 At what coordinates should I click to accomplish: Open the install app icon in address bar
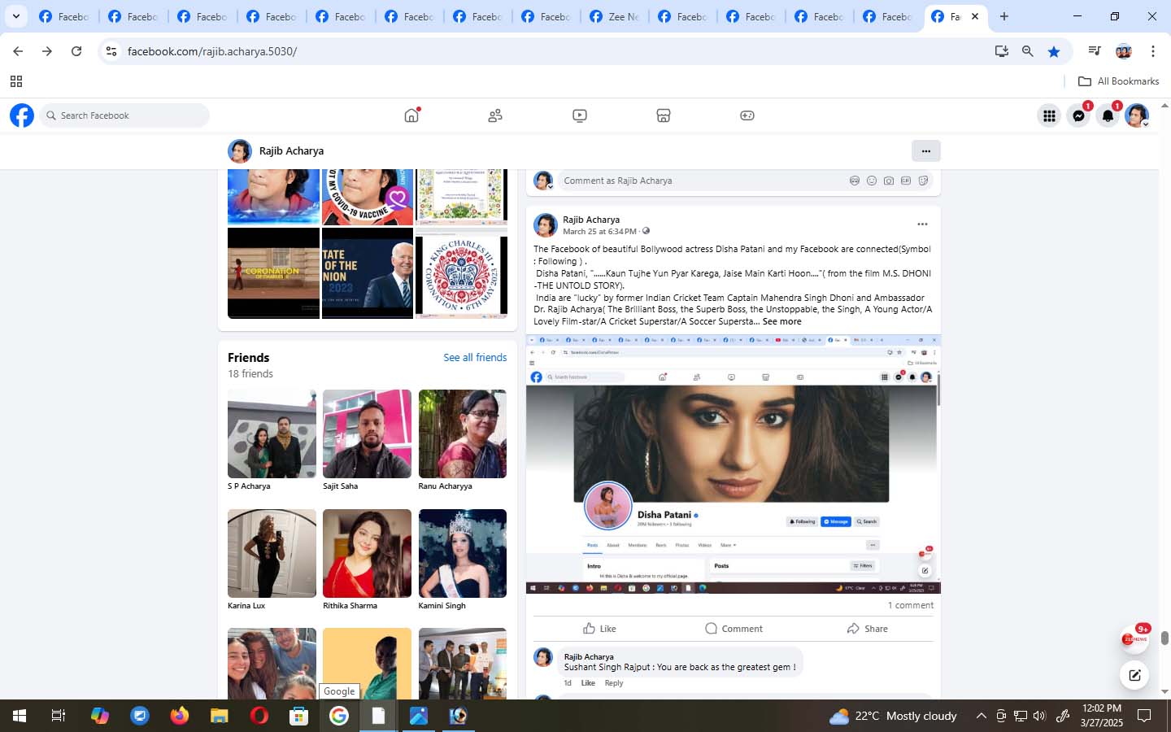click(1002, 51)
